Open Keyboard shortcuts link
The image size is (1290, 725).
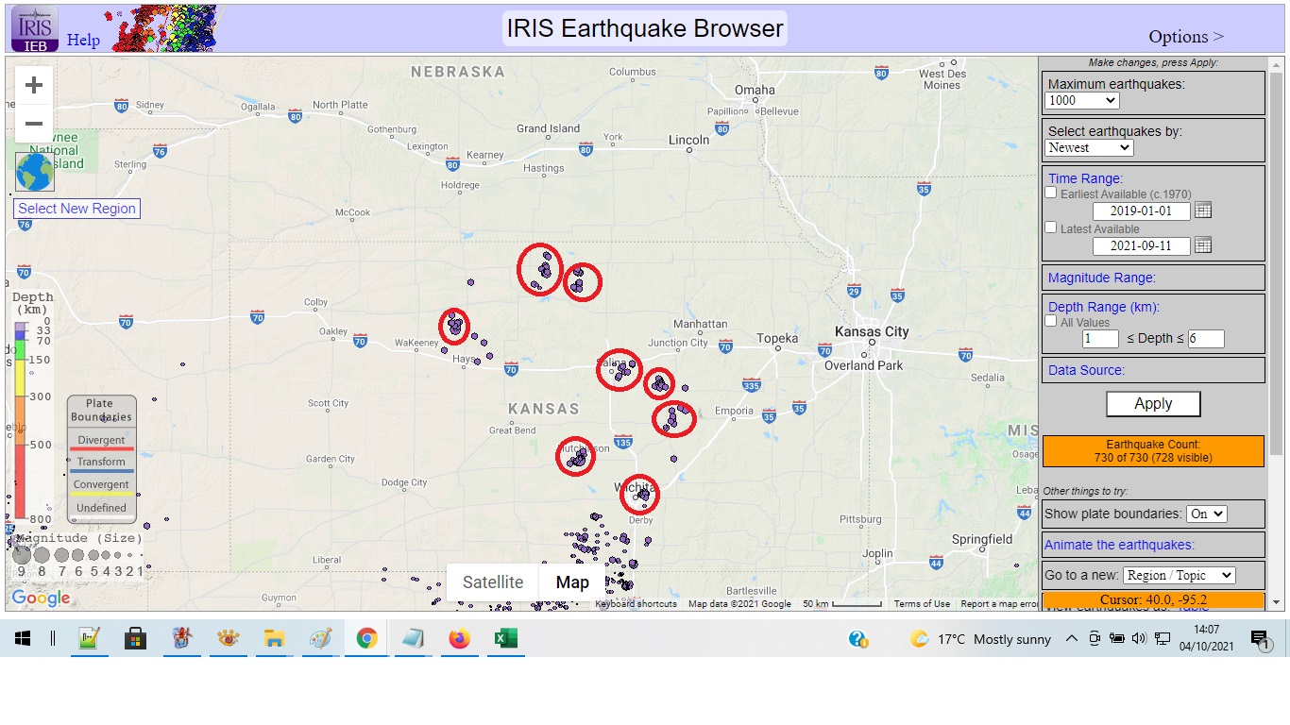(x=636, y=604)
